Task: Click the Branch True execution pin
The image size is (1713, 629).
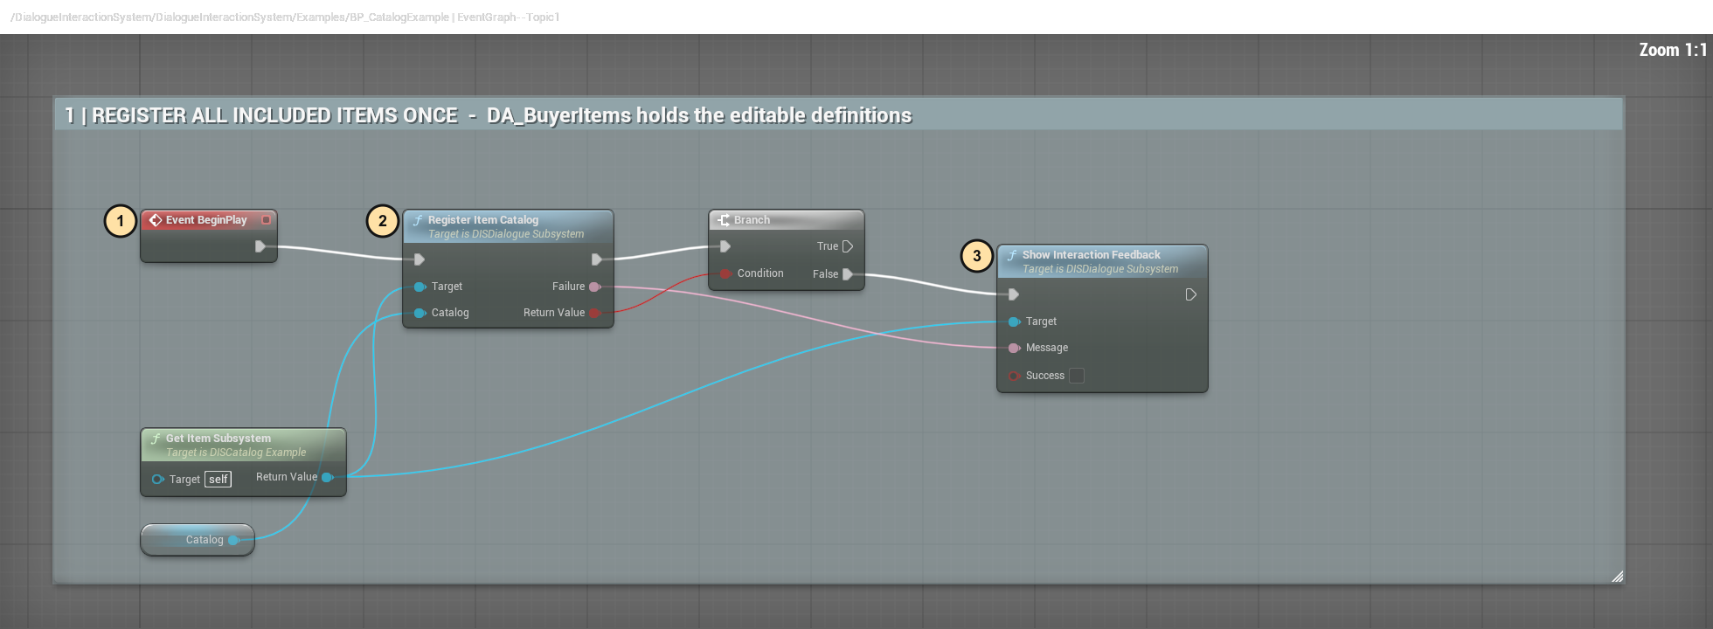Action: tap(847, 246)
